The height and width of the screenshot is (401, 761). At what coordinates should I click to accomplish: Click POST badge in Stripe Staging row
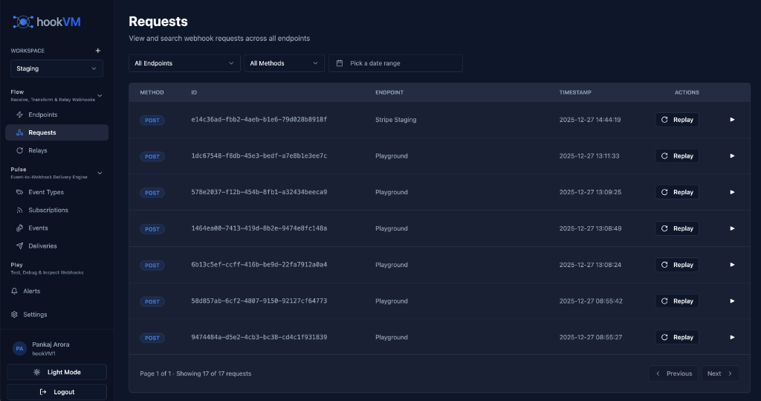(152, 120)
